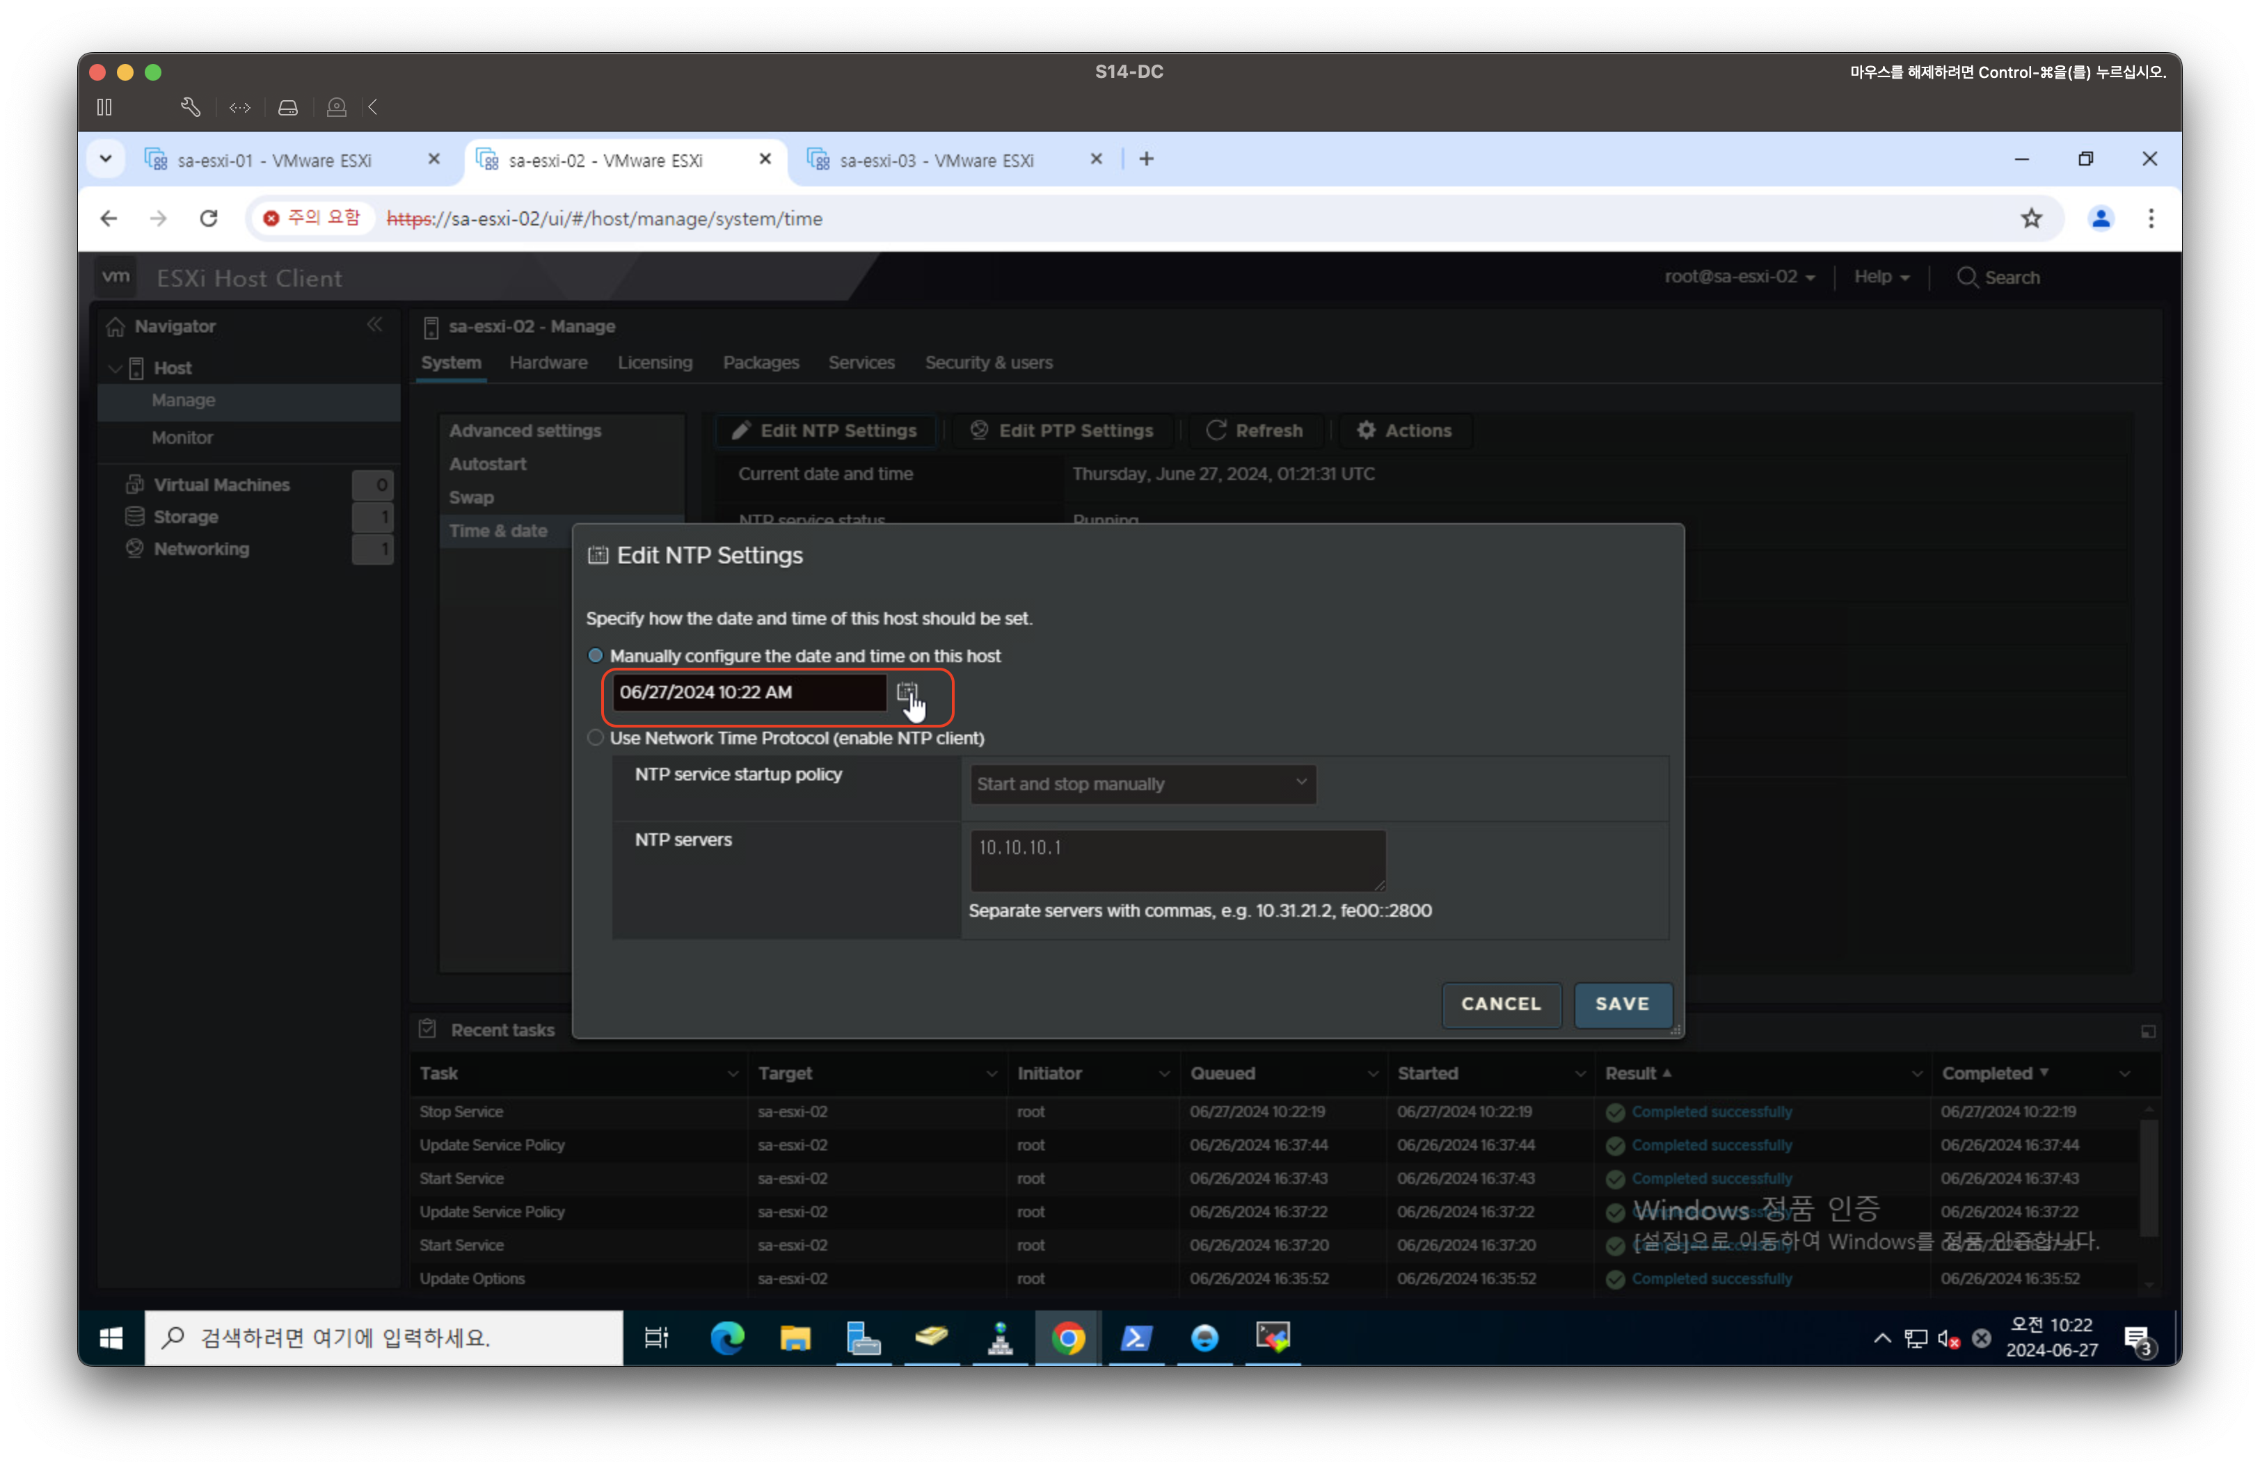This screenshot has height=1469, width=2260.
Task: Open the date picker calendar icon
Action: [906, 692]
